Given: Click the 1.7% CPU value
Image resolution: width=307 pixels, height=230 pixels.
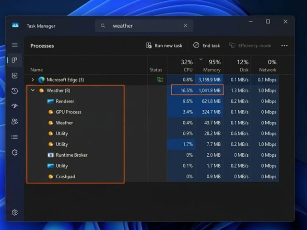Looking at the screenshot, I should (188, 144).
